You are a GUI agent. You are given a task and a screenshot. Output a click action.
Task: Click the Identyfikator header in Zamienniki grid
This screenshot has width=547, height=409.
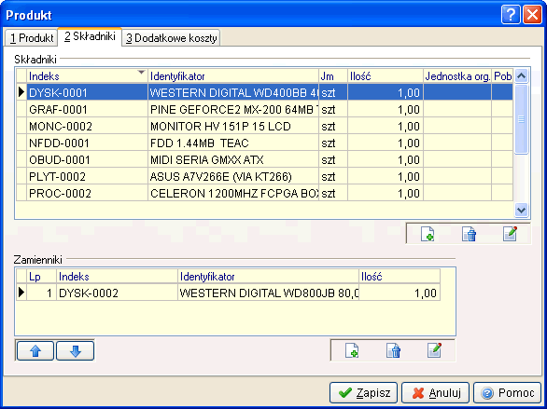tap(268, 277)
